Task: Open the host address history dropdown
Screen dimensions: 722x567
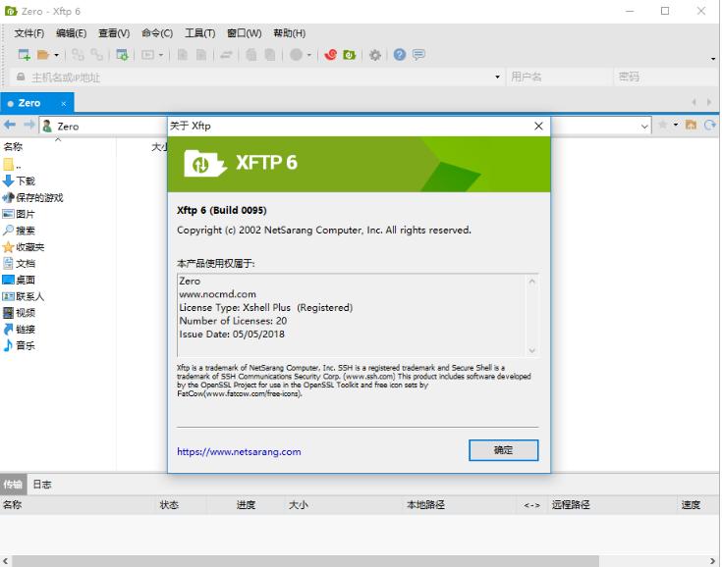Action: [497, 77]
